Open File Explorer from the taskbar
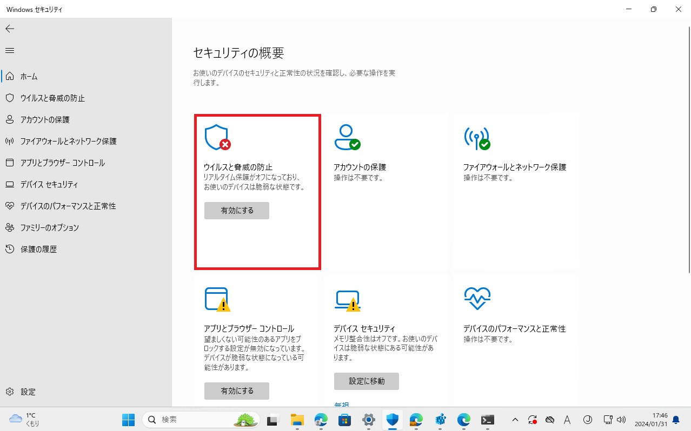The height and width of the screenshot is (431, 691). click(297, 420)
